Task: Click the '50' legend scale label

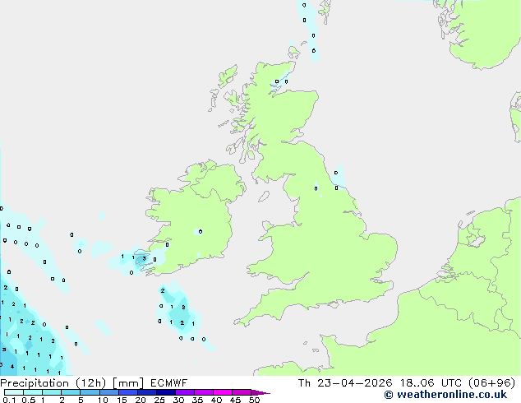Action: coord(254,400)
